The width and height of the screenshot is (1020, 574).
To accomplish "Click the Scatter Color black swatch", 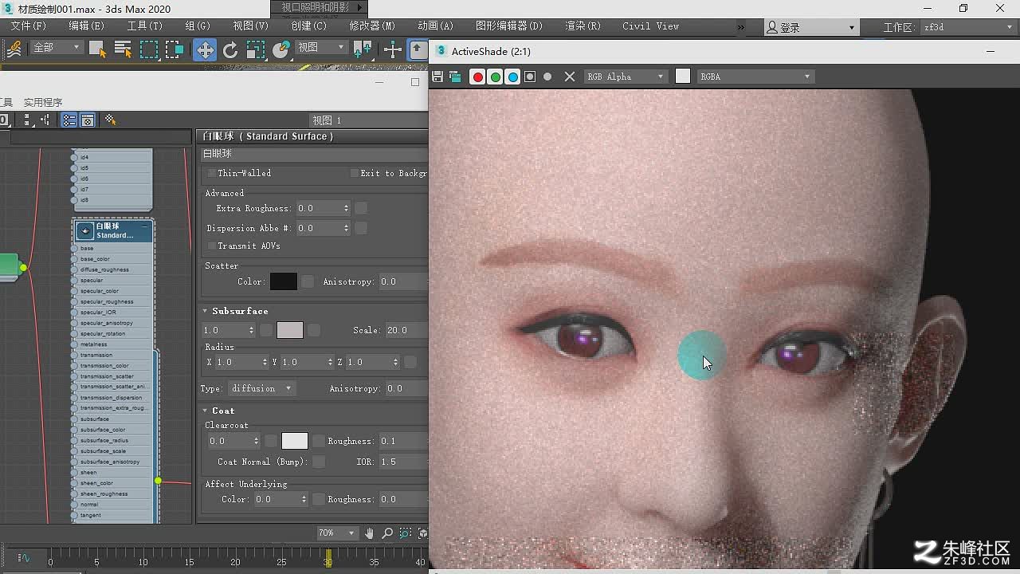I will tap(284, 281).
